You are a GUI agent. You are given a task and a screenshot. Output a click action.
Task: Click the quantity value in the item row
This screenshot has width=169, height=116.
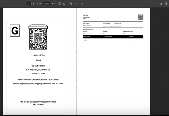[131, 40]
